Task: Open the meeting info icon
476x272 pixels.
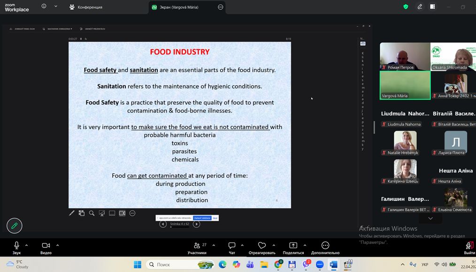Action: point(44,7)
